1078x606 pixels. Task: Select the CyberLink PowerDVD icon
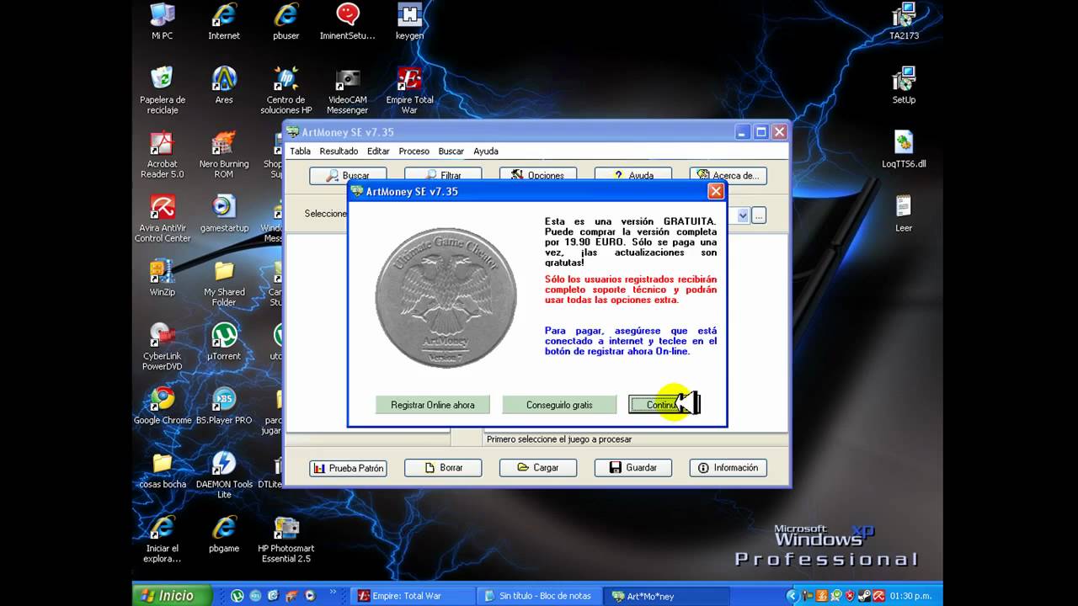[162, 347]
